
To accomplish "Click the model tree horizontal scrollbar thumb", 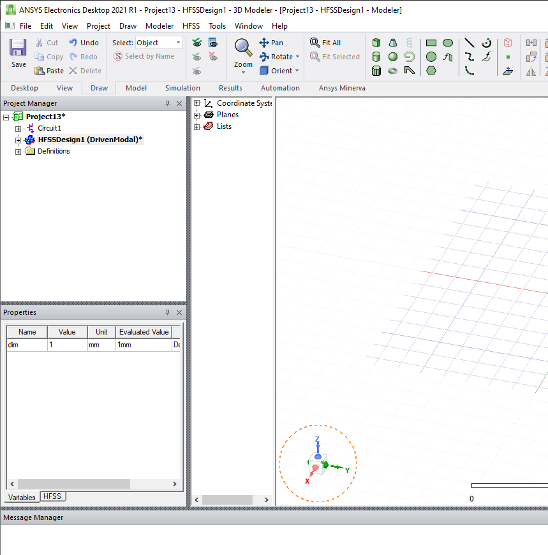I will click(x=227, y=500).
